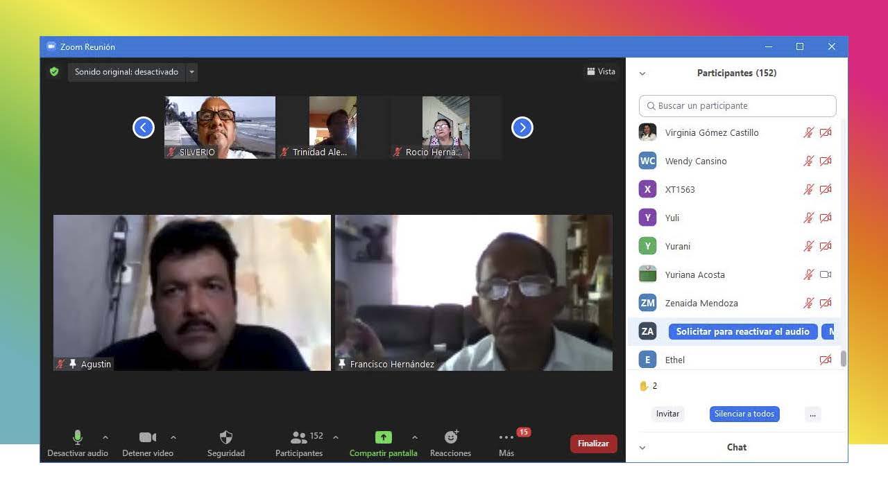Viewport: 888px width, 499px height.
Task: Click Yuriana Acosta camera-on icon
Action: 826,274
